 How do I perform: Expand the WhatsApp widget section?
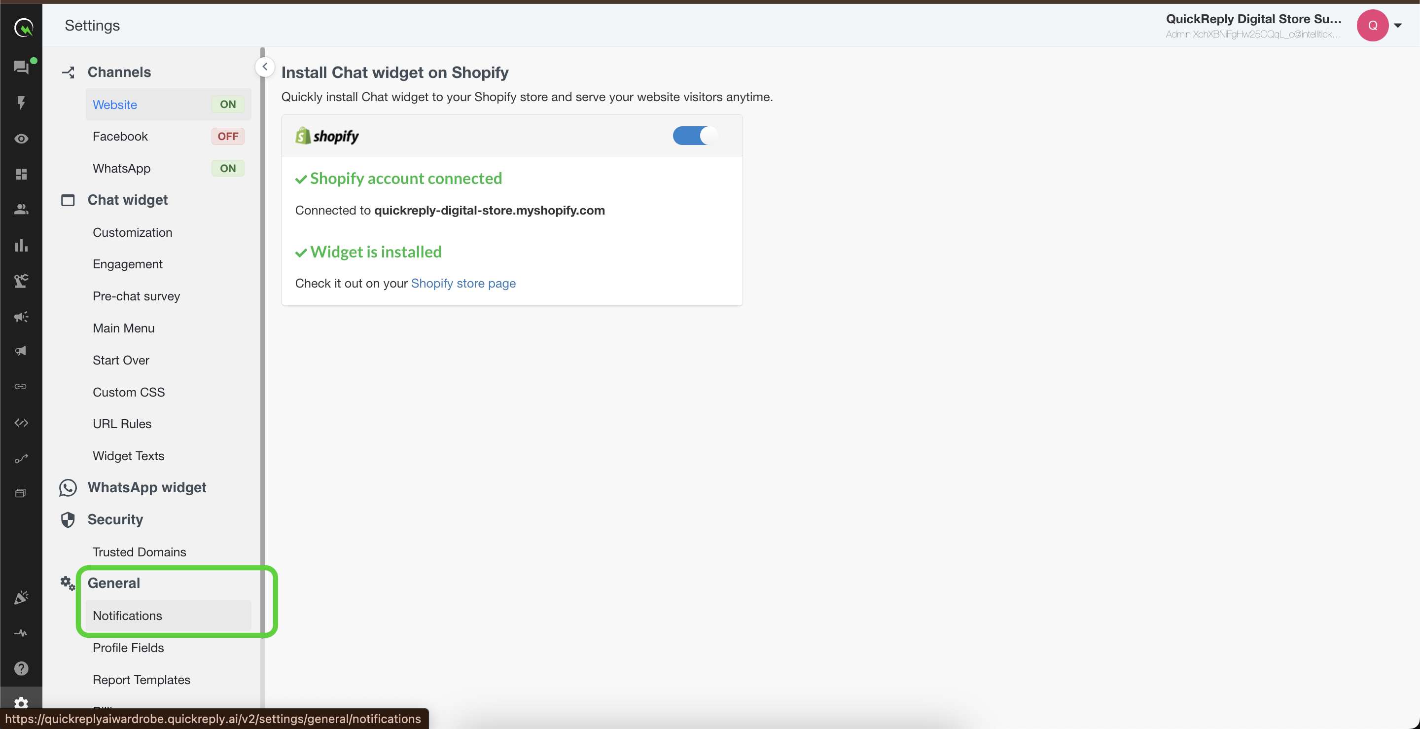tap(146, 487)
